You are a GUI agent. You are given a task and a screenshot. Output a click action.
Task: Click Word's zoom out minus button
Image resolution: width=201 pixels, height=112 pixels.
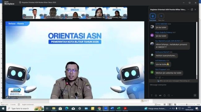point(179,105)
